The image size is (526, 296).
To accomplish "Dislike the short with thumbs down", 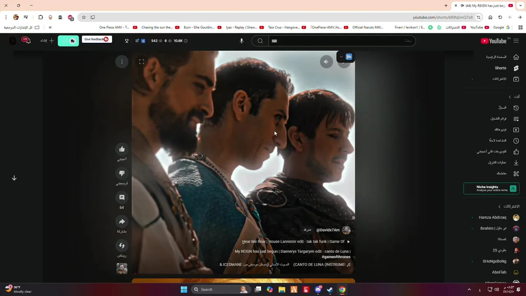I will [x=122, y=173].
